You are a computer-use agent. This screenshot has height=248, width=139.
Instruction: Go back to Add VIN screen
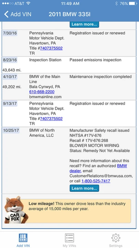[x=18, y=14]
